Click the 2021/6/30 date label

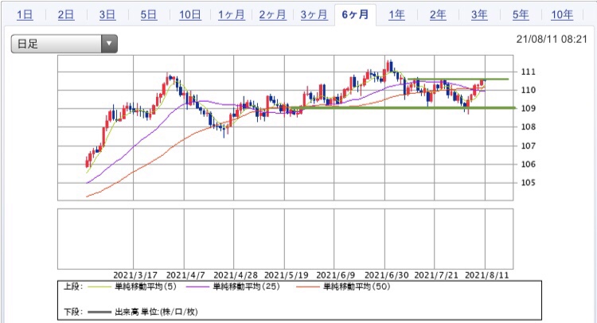click(x=386, y=275)
